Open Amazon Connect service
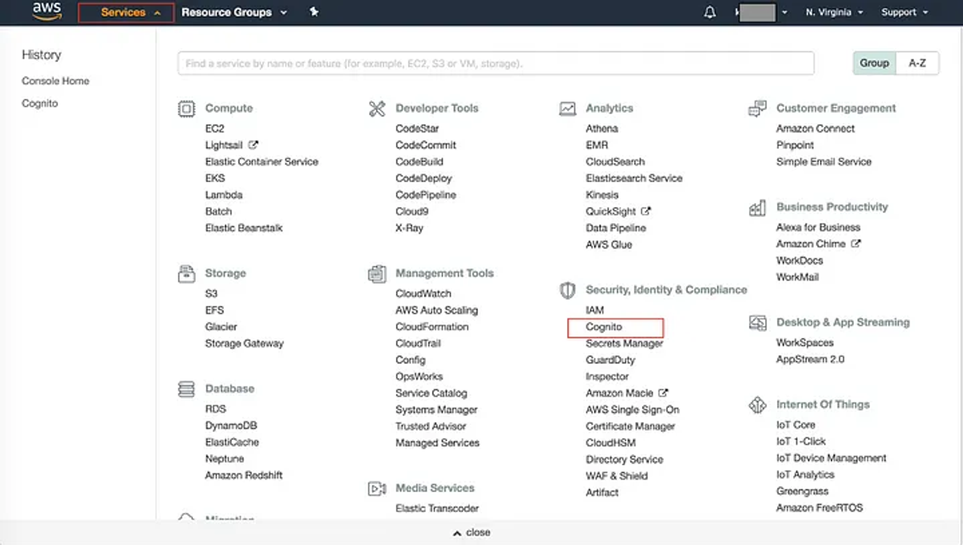This screenshot has height=545, width=963. point(816,129)
